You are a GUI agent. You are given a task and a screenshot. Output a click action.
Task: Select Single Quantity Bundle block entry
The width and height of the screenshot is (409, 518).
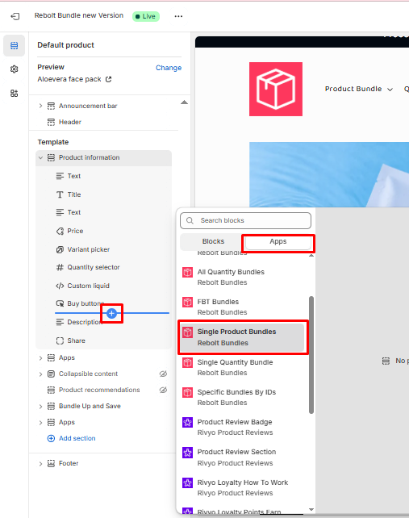(x=242, y=367)
